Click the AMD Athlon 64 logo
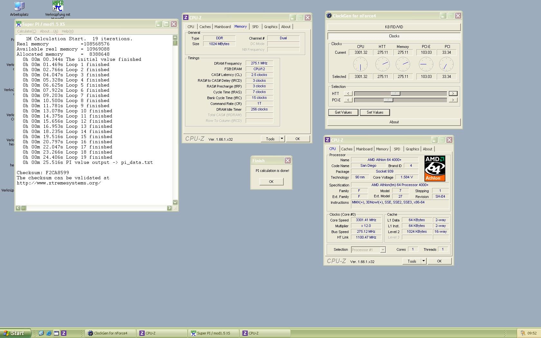The width and height of the screenshot is (541, 338). point(435,169)
